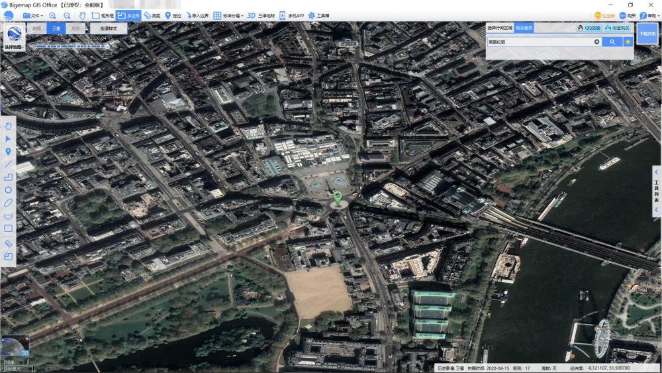This screenshot has width=662, height=373.
Task: Pick the placemark pin tool in left sidebar
Action: 8,151
